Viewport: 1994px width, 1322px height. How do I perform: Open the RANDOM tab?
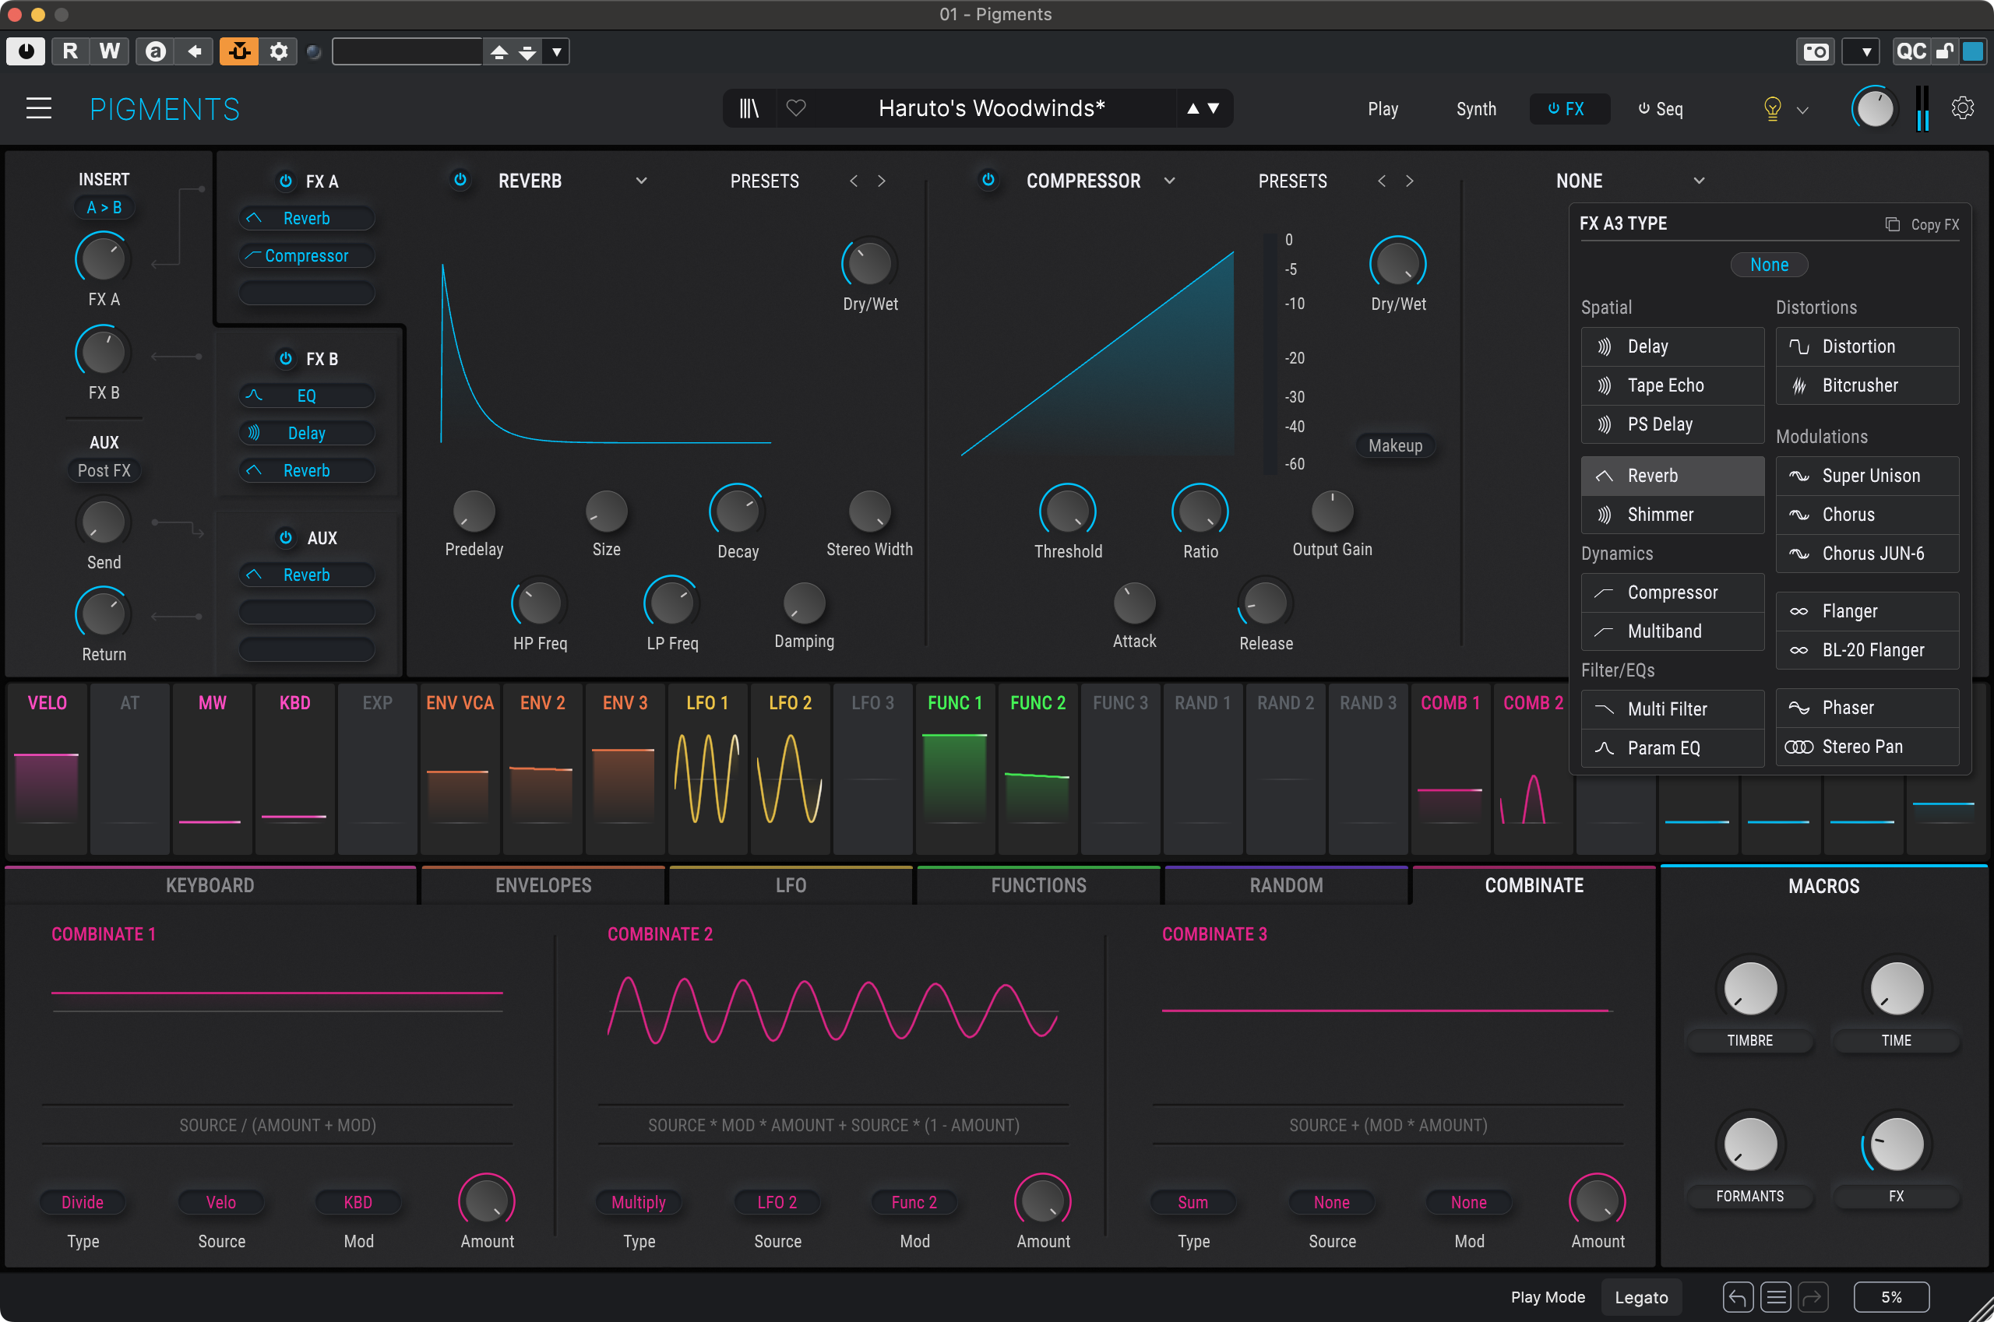(1285, 885)
